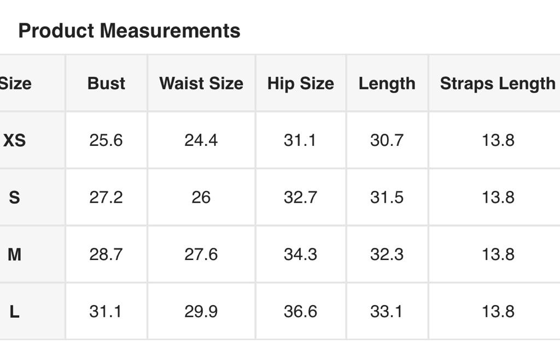Select the S size row label
Image resolution: width=560 pixels, height=344 pixels.
tap(14, 197)
